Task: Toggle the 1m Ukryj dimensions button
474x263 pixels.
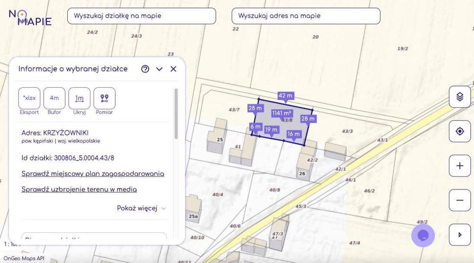Action: pyautogui.click(x=80, y=98)
